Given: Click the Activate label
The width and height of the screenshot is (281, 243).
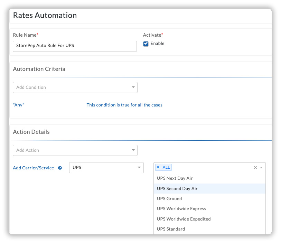Looking at the screenshot, I should click(152, 35).
